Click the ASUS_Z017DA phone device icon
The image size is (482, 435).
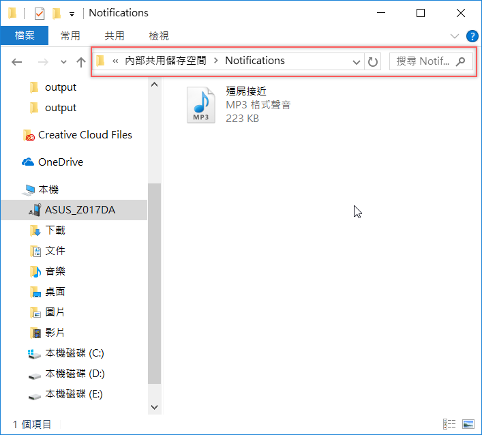(35, 210)
